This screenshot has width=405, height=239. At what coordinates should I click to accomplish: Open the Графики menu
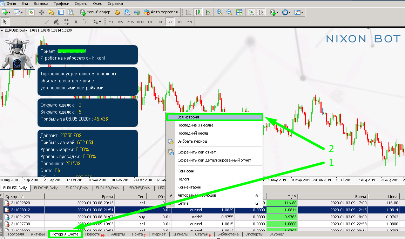pos(61,4)
